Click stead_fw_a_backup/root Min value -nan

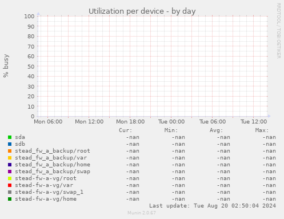click(178, 151)
